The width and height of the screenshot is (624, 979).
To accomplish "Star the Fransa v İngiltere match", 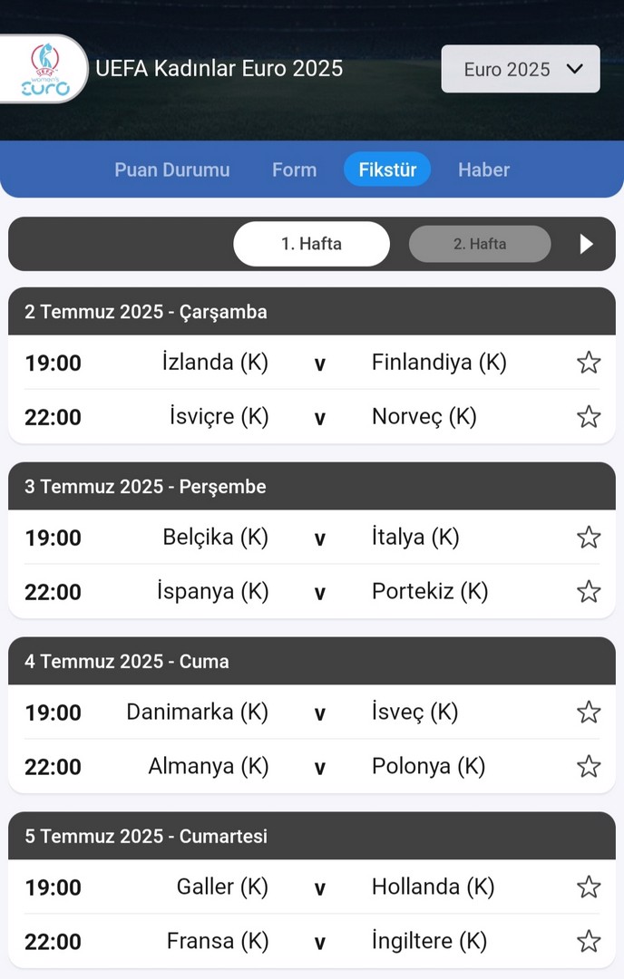I will (589, 942).
